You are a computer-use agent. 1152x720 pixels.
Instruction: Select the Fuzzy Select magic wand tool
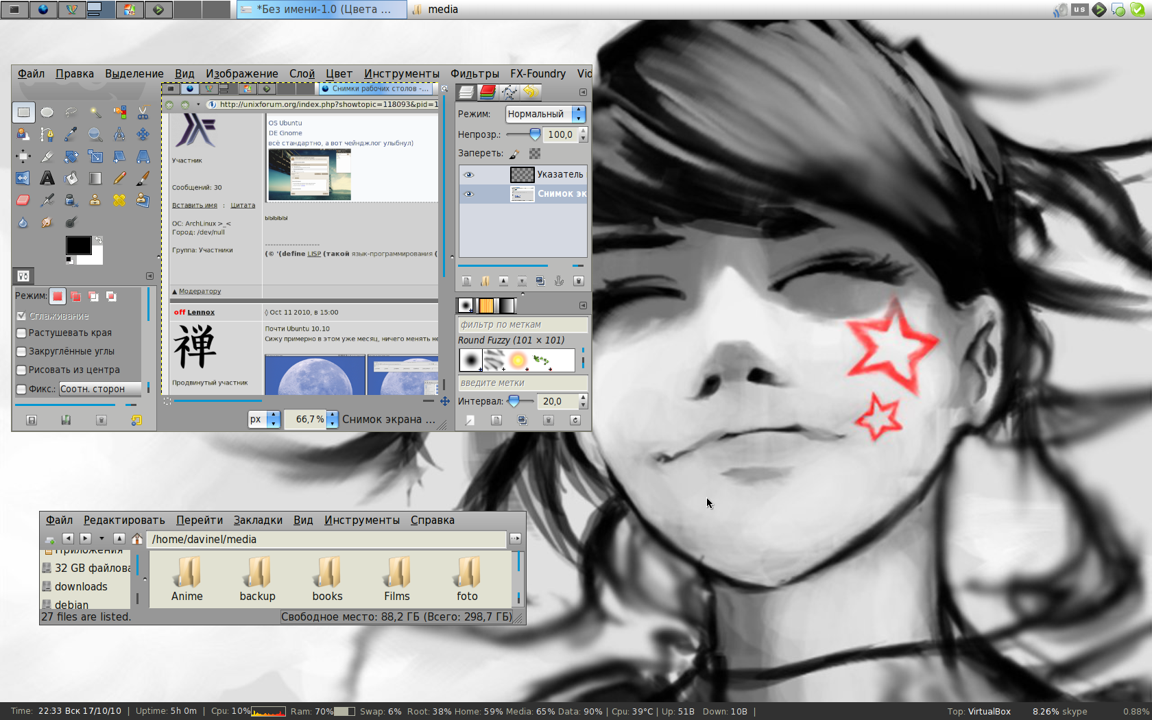pyautogui.click(x=95, y=112)
